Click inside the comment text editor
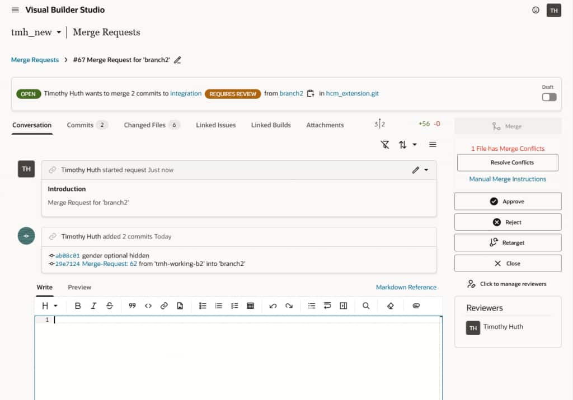The image size is (573, 400). 238,358
